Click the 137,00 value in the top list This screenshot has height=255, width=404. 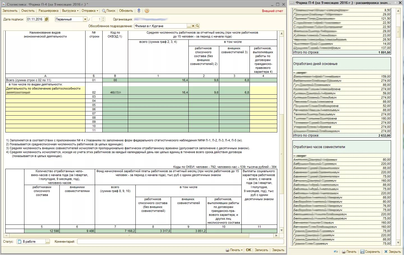point(385,48)
